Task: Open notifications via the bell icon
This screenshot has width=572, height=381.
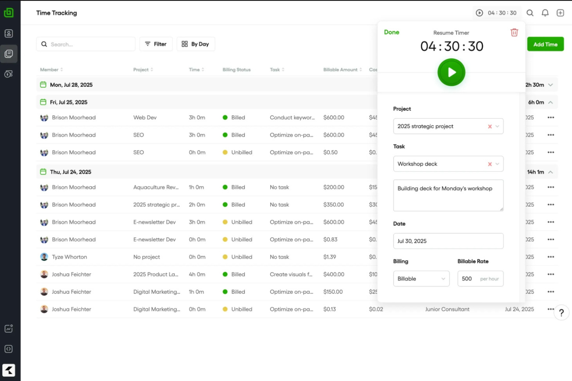Action: click(x=545, y=13)
